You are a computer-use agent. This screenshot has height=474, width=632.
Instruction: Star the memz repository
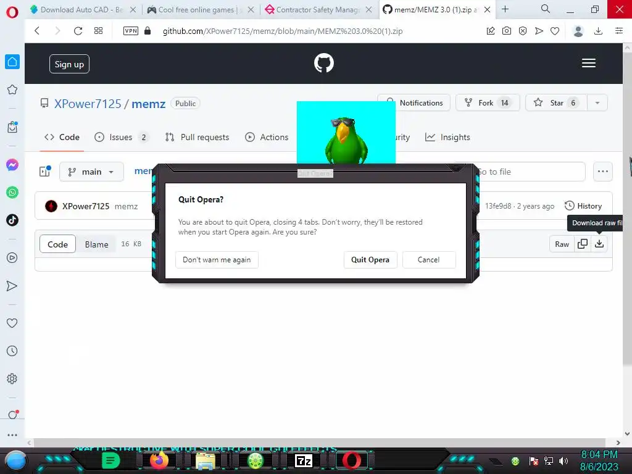pyautogui.click(x=556, y=103)
